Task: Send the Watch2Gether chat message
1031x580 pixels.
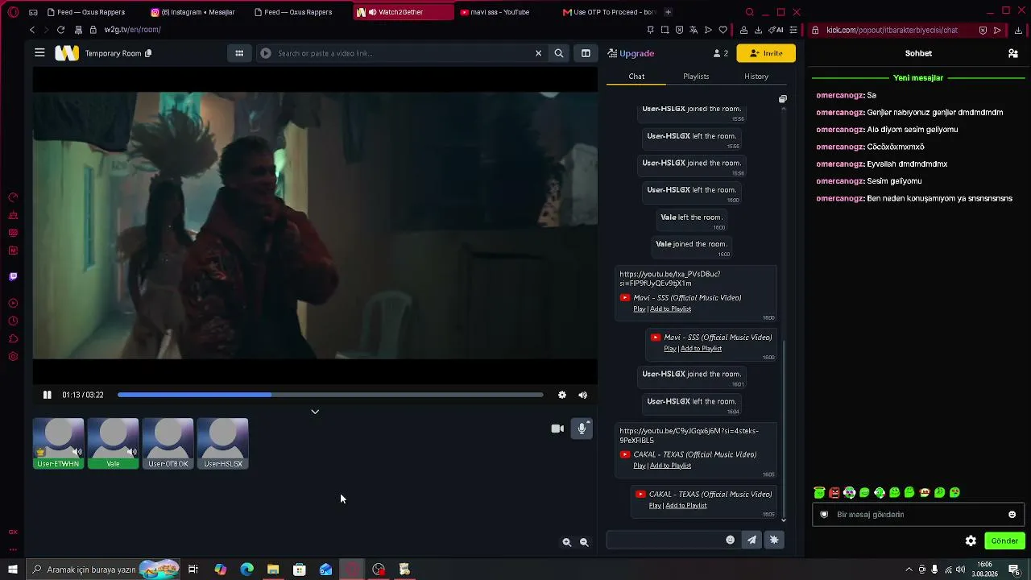Action: (752, 540)
